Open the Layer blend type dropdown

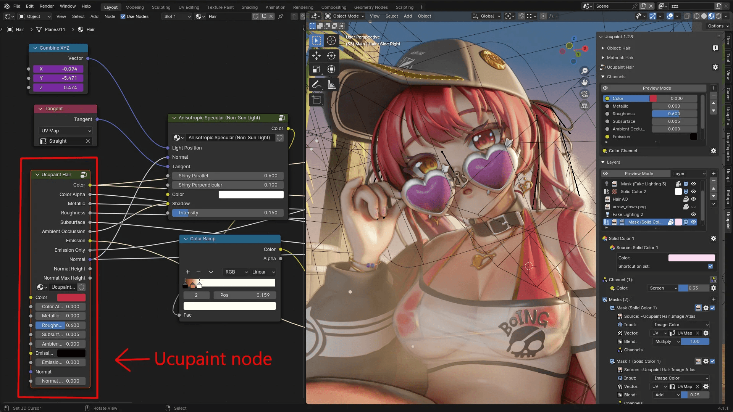pos(689,174)
